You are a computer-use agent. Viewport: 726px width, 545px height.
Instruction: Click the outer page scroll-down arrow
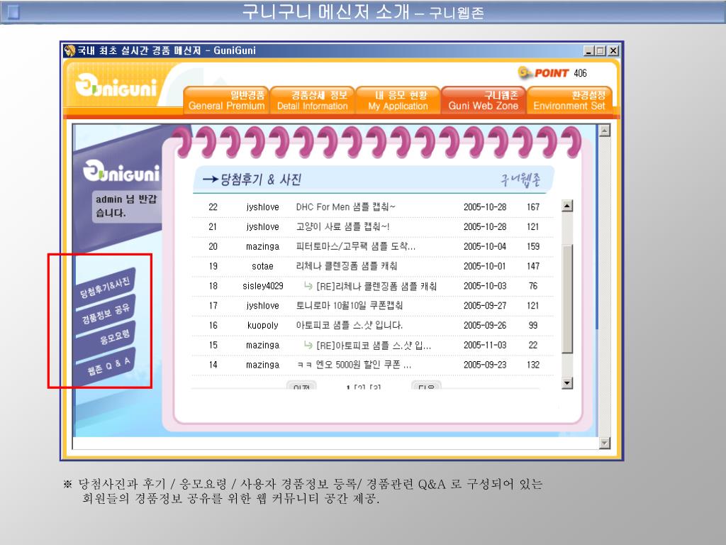click(604, 443)
